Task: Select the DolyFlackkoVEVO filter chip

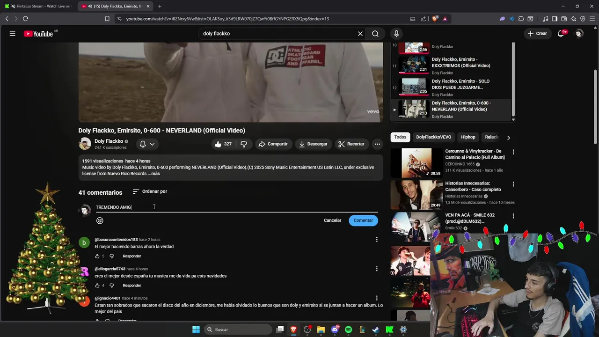Action: [x=434, y=137]
